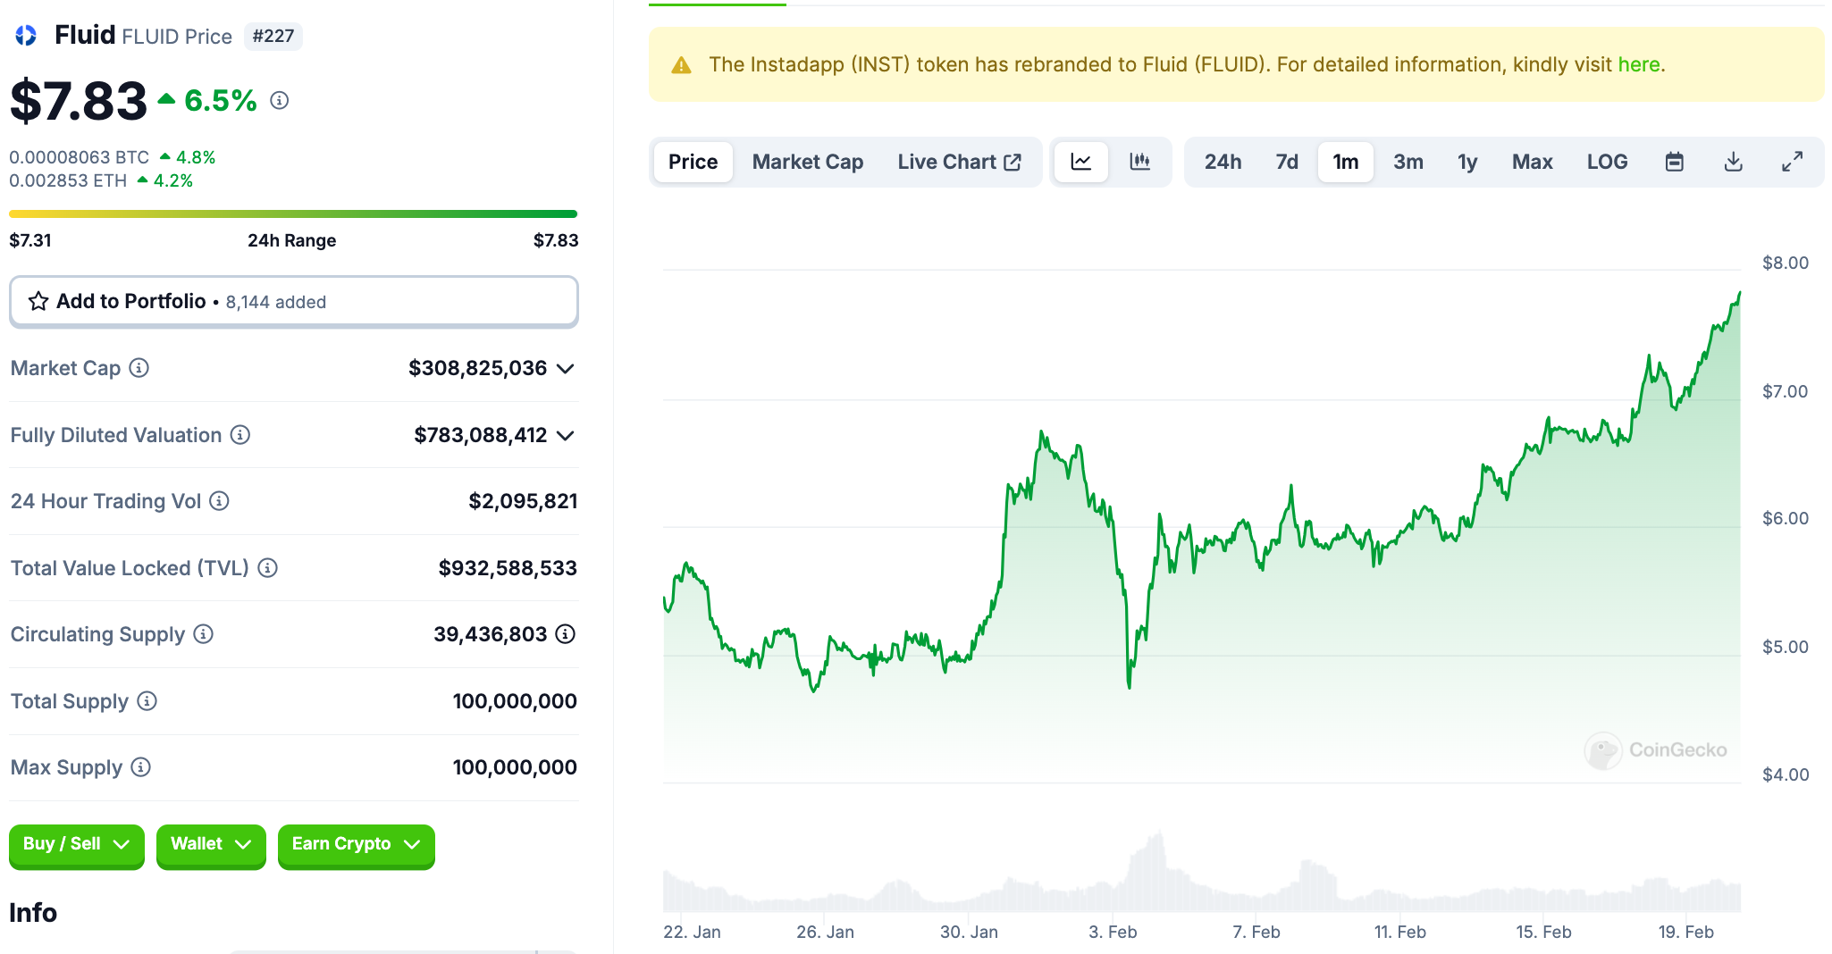1832x954 pixels.
Task: Switch to candlestick chart icon
Action: tap(1139, 162)
